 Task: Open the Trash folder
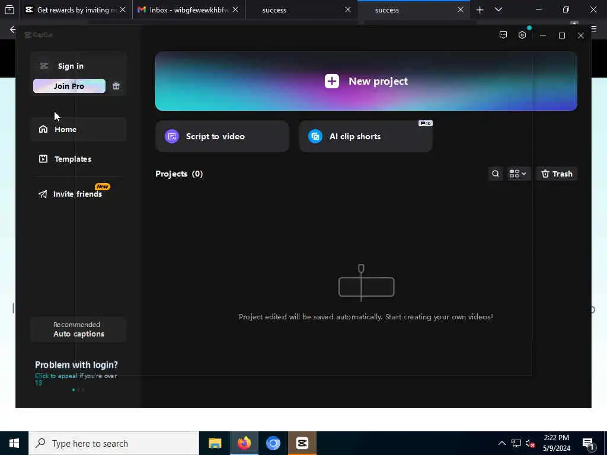pos(557,174)
